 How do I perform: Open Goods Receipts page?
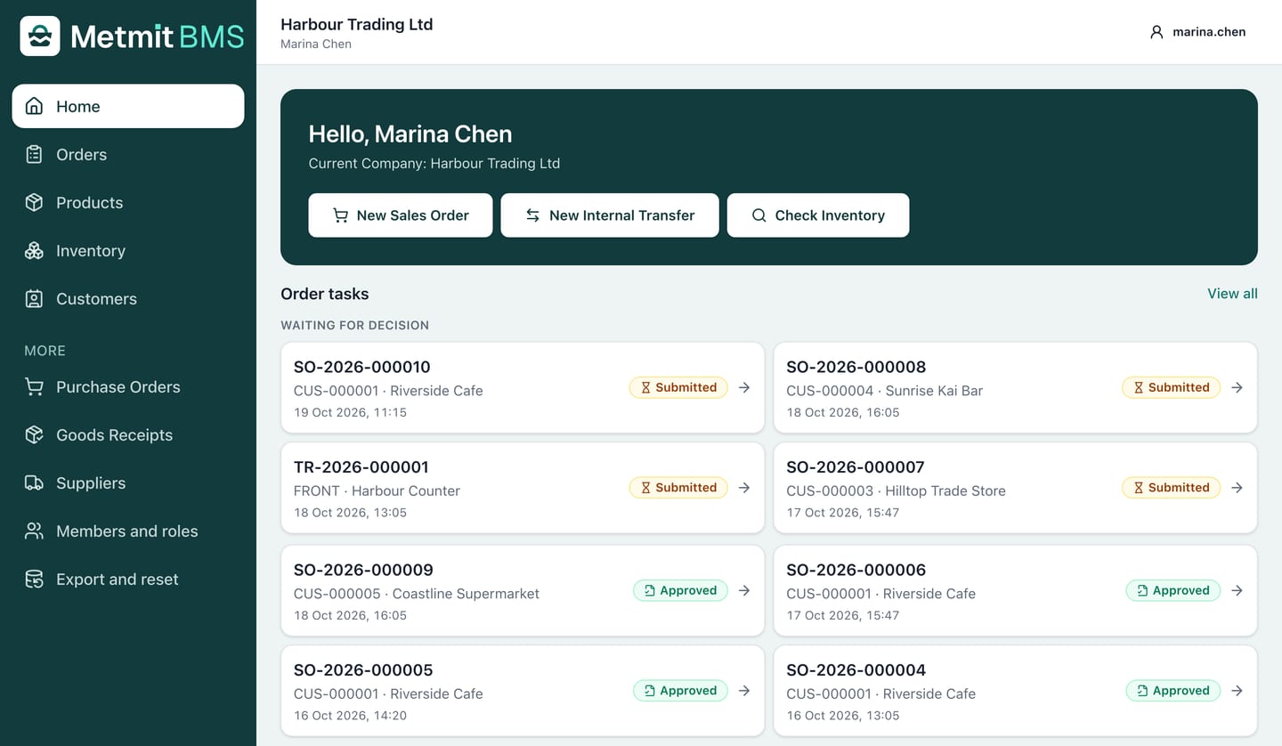(128, 434)
